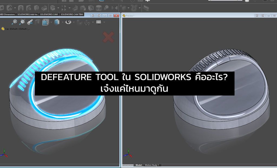Expand the Display Style dropdown arrow
This screenshot has height=168, width=277.
(62, 22)
